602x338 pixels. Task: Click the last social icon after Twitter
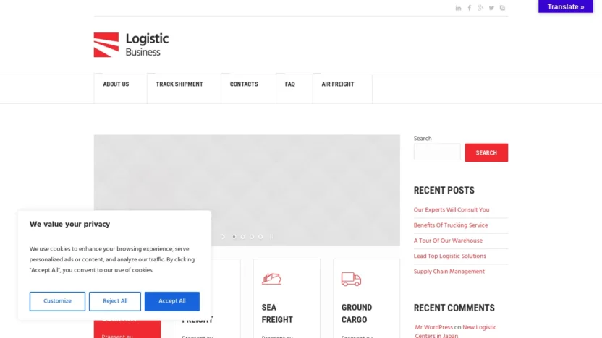click(502, 8)
